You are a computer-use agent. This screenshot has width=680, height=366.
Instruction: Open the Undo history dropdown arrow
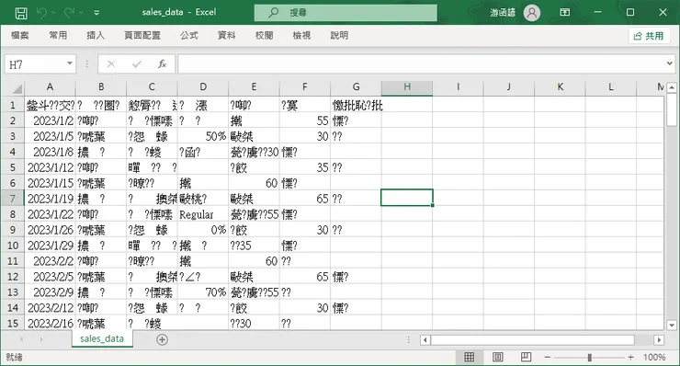53,13
